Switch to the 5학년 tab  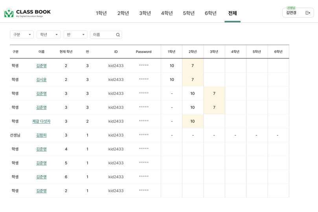pyautogui.click(x=189, y=13)
